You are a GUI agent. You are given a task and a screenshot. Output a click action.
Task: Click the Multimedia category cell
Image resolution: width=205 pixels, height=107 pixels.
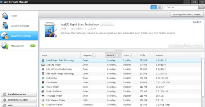[87, 105]
